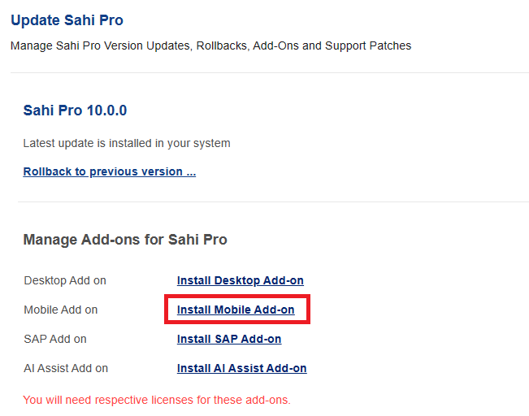Select the highlighted Install Mobile Add-on link
Viewport: 529px width, 416px height.
point(235,310)
